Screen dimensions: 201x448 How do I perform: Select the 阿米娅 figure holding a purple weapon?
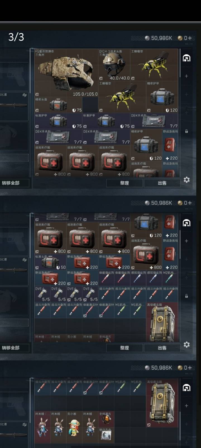tap(42, 427)
